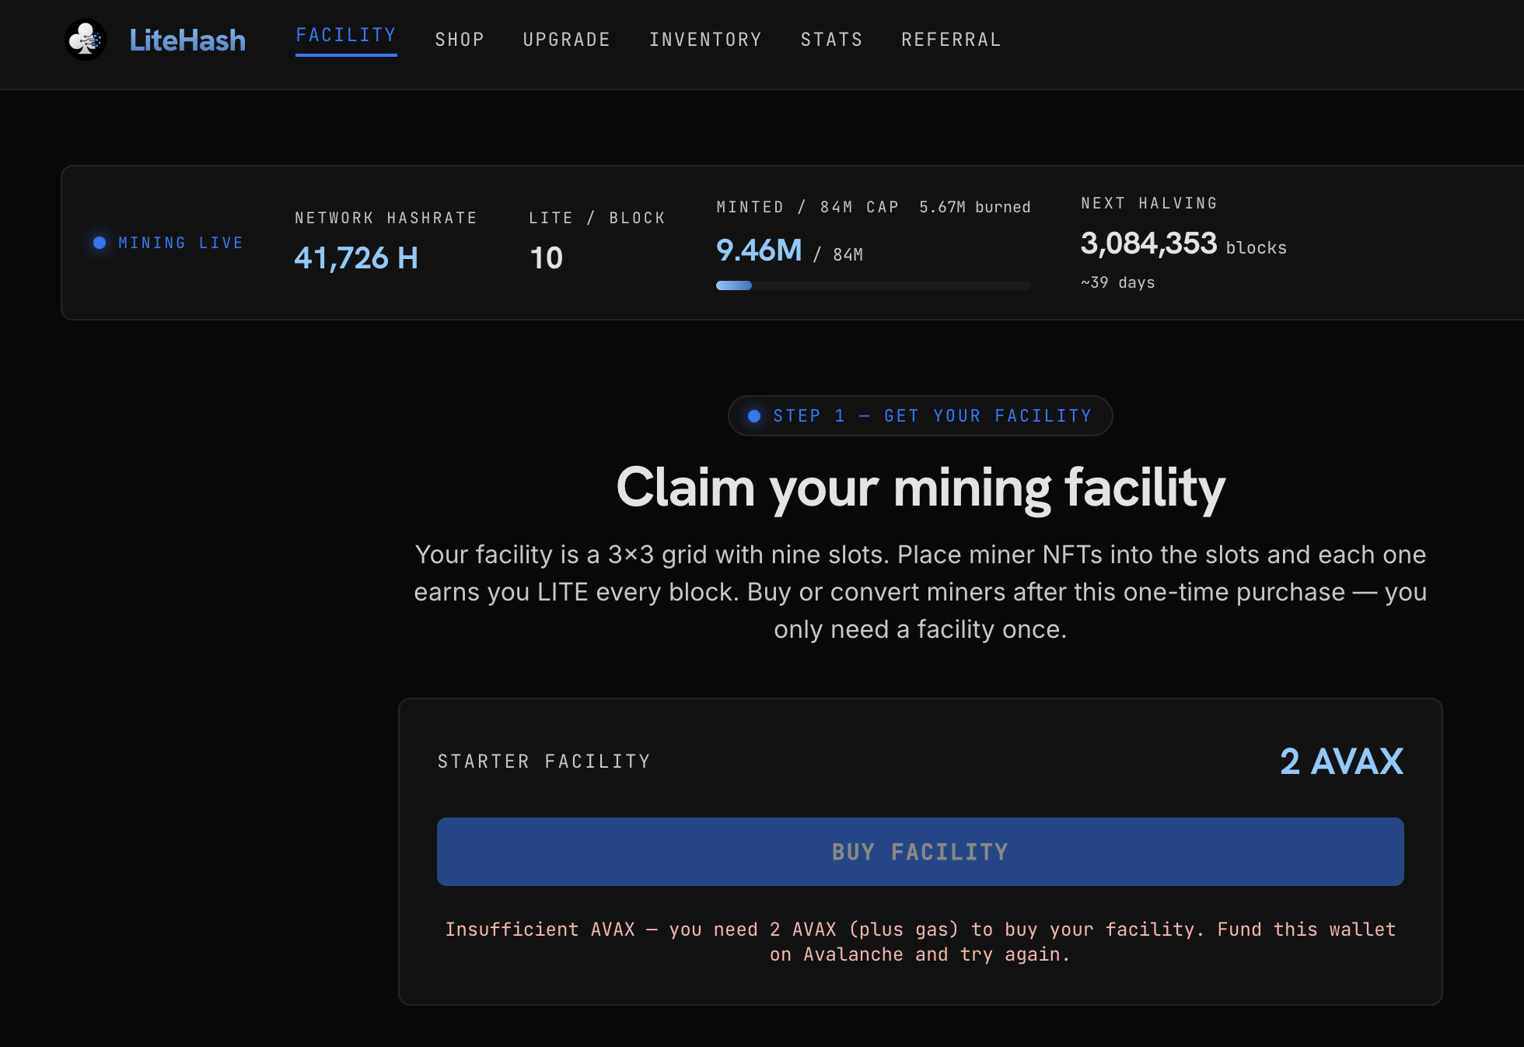Select the 41,726 H network hashrate value
This screenshot has height=1047, width=1524.
[356, 258]
